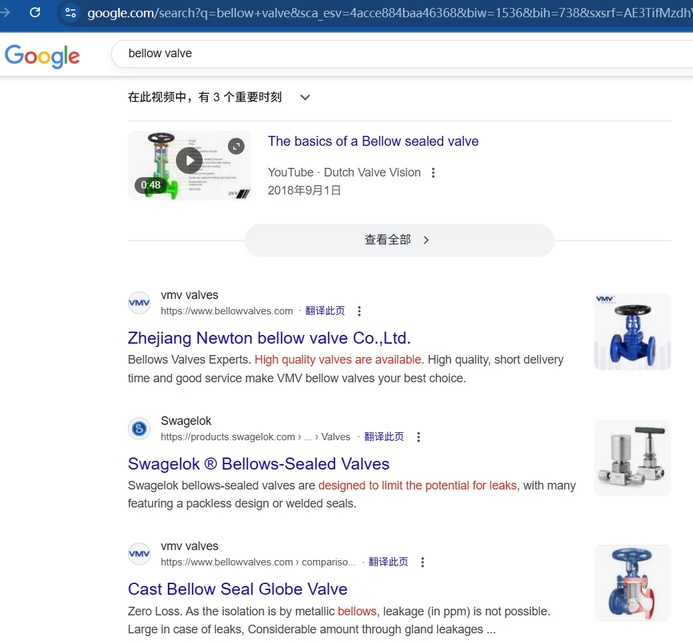Open options menu for Cast Bellow result

click(422, 562)
